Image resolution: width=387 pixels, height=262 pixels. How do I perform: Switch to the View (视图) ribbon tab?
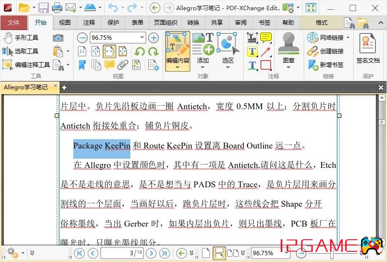65,23
